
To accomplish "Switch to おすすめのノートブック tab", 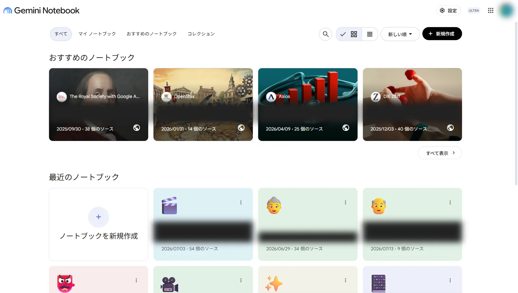I will 151,34.
